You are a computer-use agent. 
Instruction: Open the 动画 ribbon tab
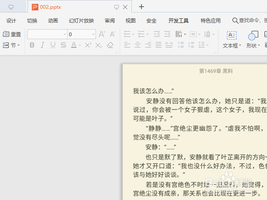coord(53,21)
